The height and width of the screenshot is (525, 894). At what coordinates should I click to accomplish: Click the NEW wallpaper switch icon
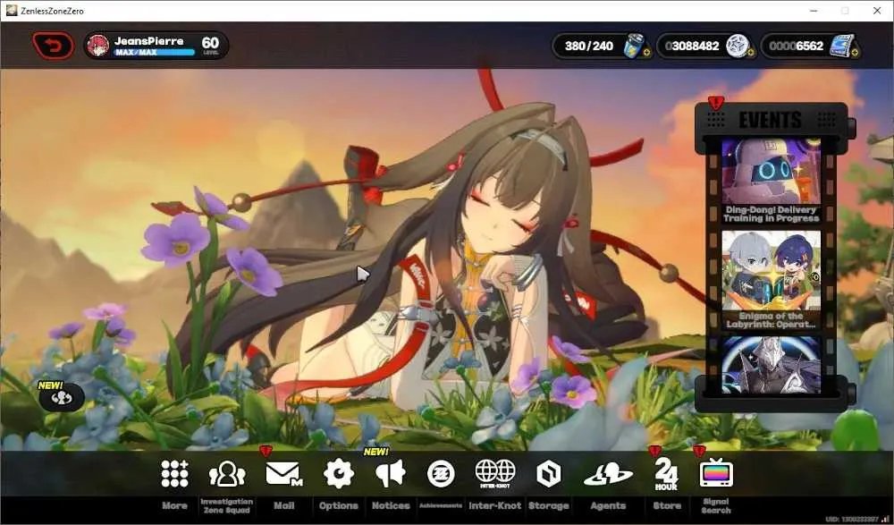62,398
